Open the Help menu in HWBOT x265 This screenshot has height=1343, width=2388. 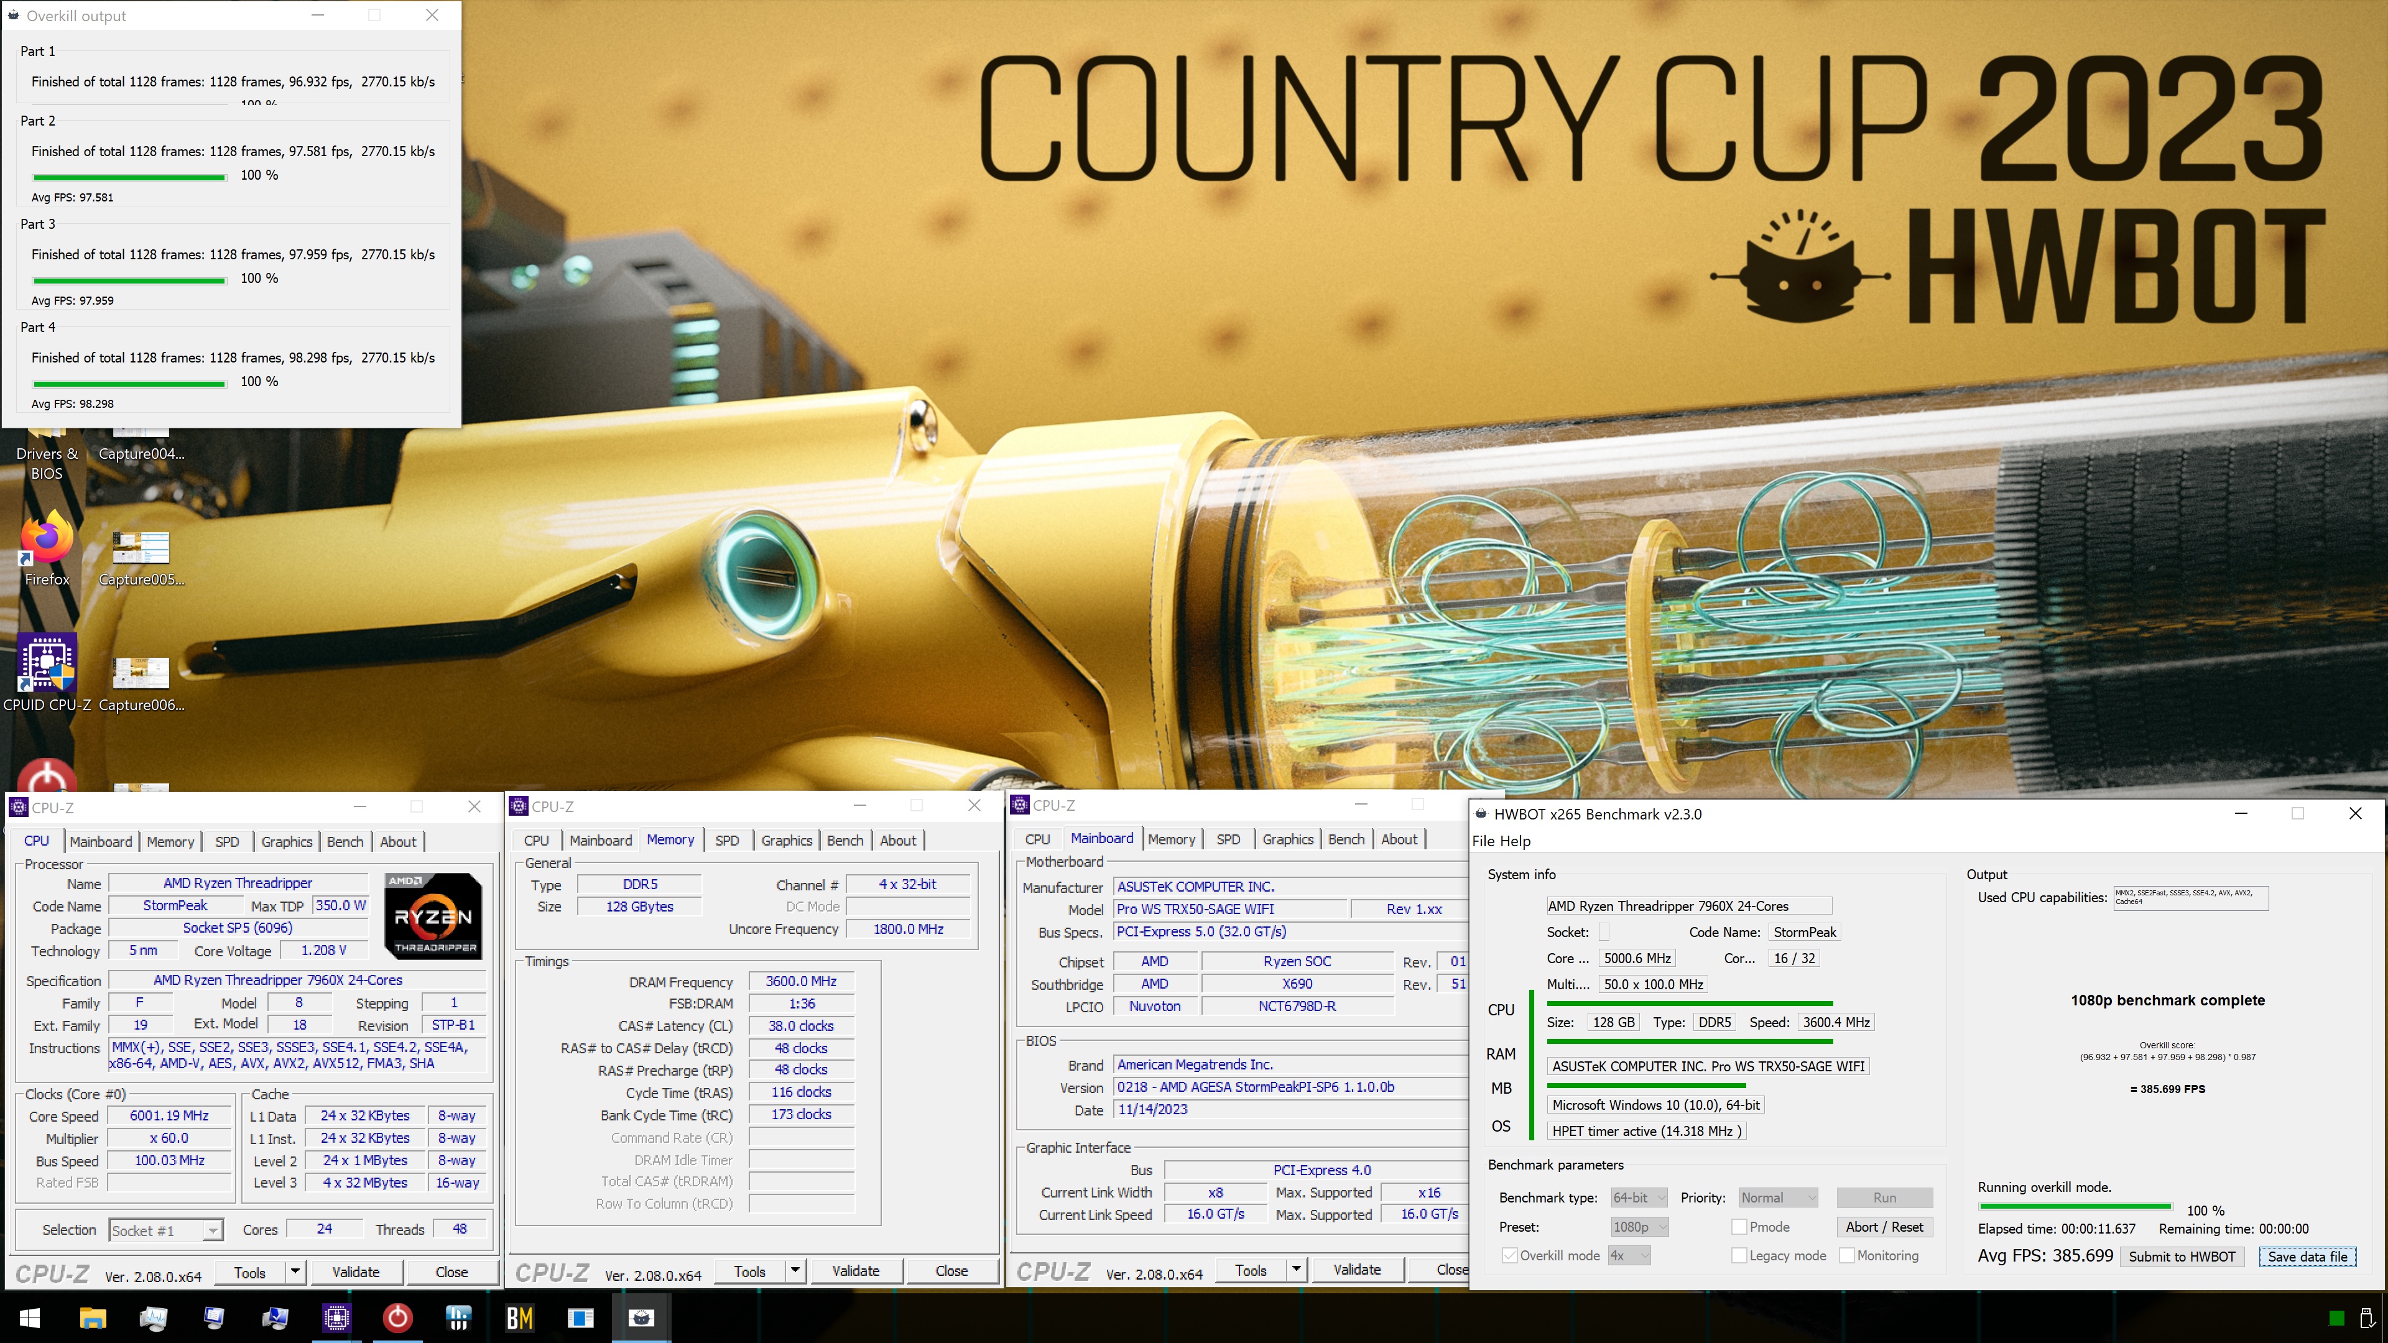1515,841
